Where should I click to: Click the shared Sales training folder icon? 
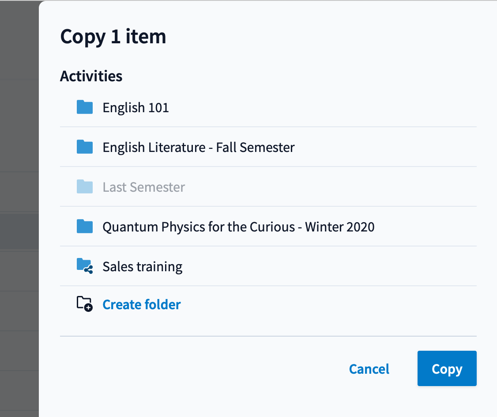coord(85,266)
